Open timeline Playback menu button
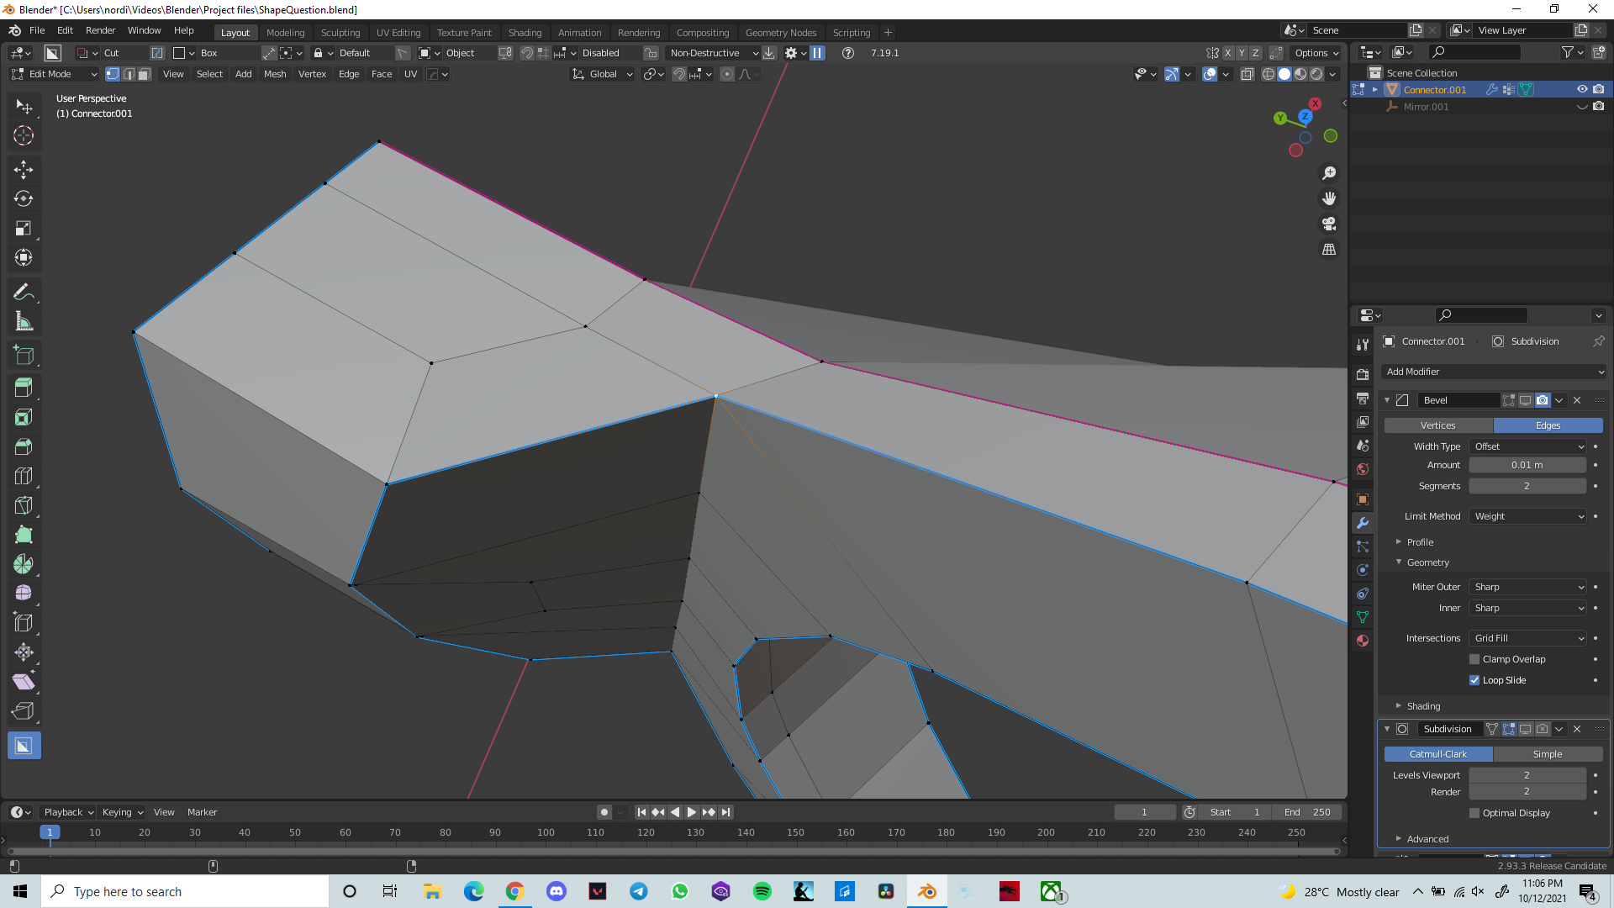Screen dimensions: 1614x908 point(69,812)
